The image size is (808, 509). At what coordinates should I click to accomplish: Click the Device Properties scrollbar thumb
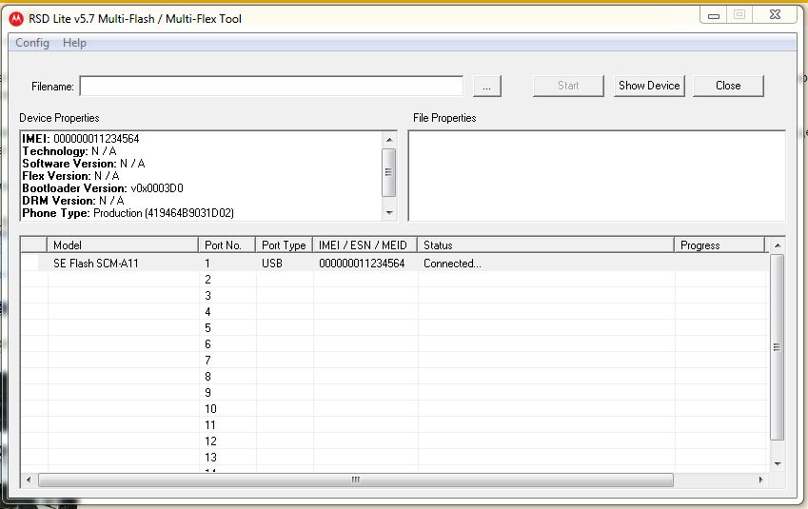point(389,172)
